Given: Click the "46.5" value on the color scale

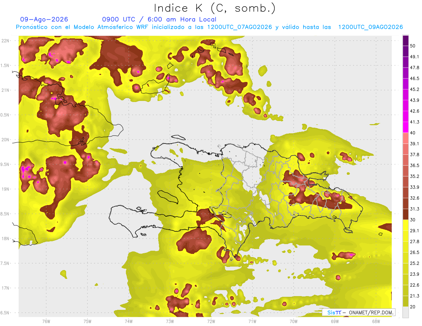Looking at the screenshot, I should point(415,78).
